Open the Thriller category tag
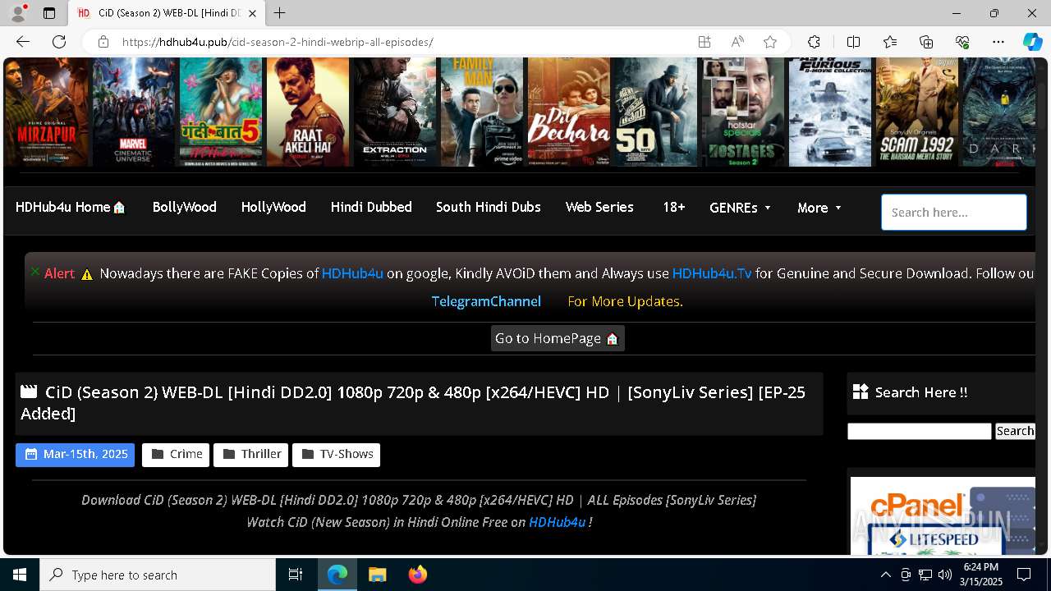 pos(250,455)
